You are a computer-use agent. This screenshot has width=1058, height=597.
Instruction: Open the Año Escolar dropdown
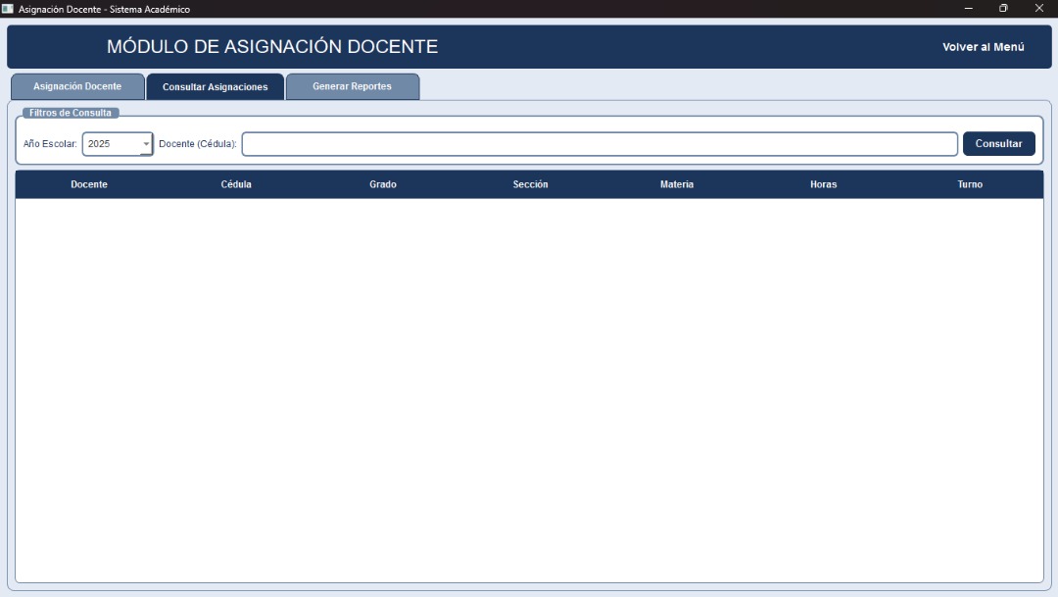[146, 144]
